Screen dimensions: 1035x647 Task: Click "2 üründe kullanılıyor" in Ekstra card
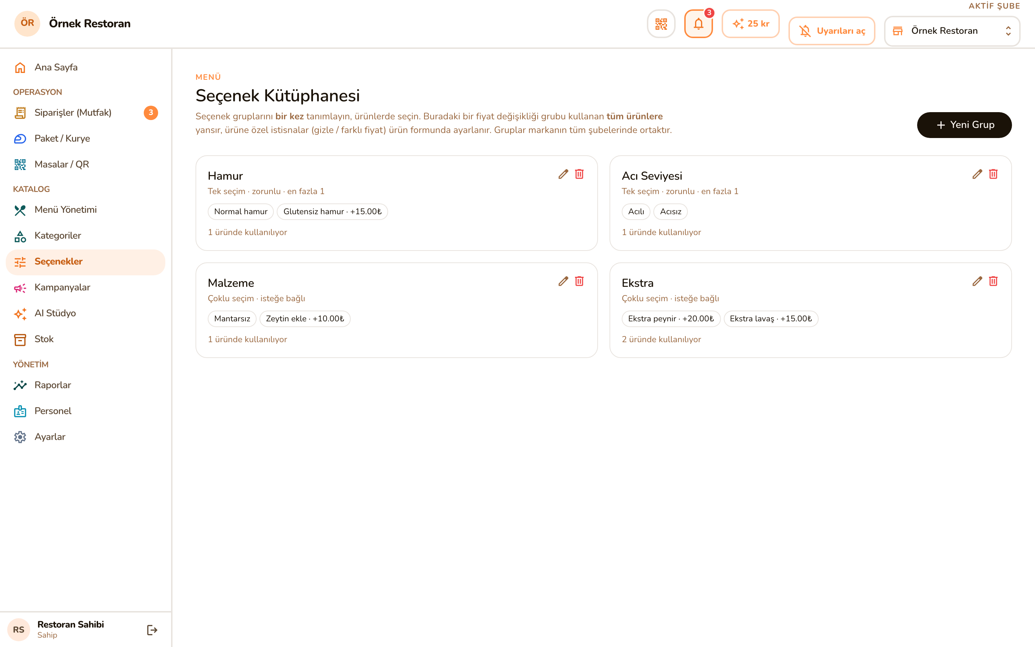point(661,339)
